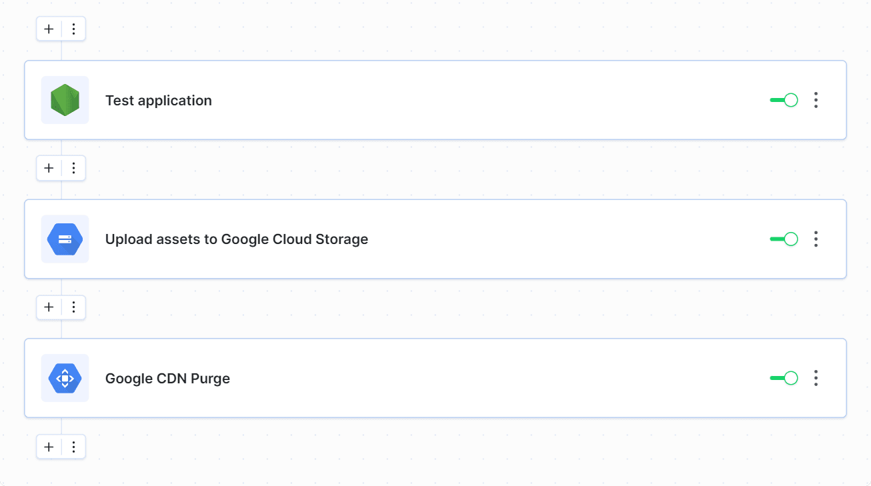Open the kebab menu above Test application
The image size is (871, 486).
tap(74, 29)
